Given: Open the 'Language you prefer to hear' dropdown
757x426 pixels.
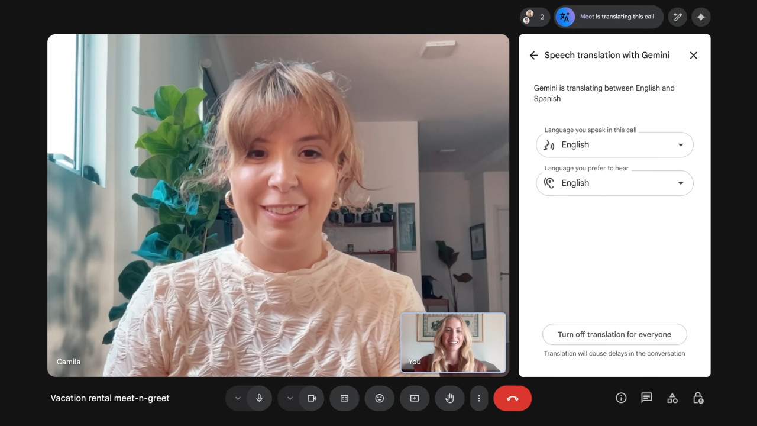Looking at the screenshot, I should click(x=614, y=183).
